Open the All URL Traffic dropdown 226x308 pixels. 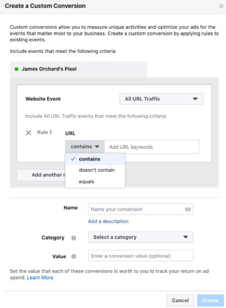point(162,99)
